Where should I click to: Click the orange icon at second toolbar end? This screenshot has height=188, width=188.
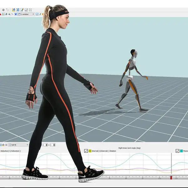click(43, 14)
